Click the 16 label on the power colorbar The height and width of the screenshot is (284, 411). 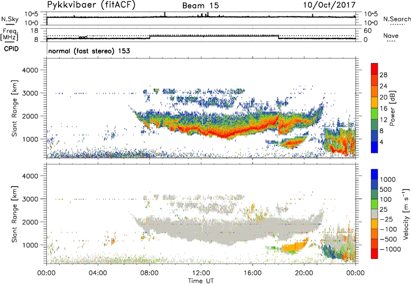point(383,109)
